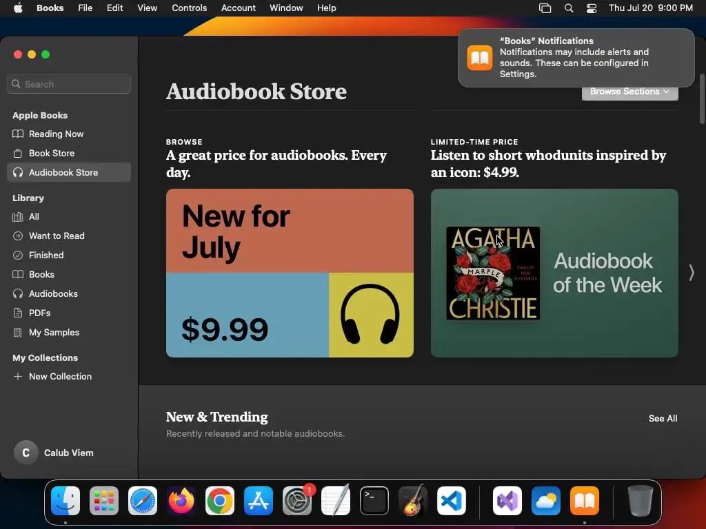Open TextEdit from the Dock
This screenshot has height=529, width=706.
(336, 500)
